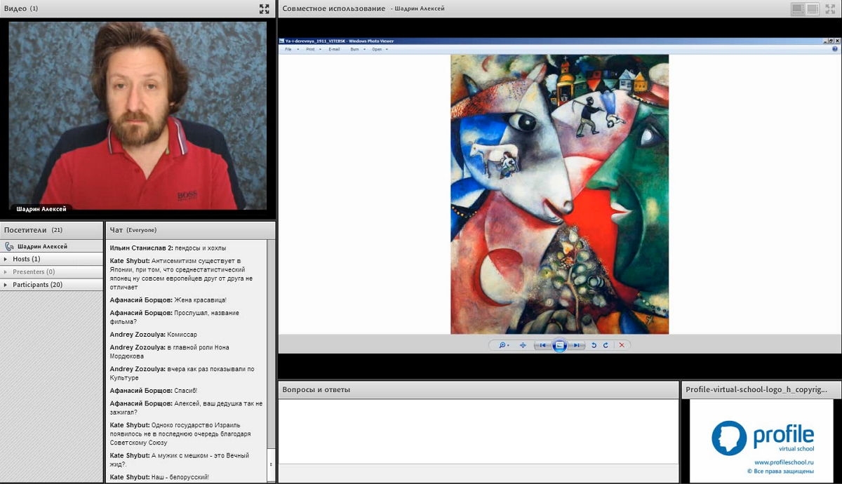
Task: Go to next image in Photo Viewer
Action: [575, 345]
